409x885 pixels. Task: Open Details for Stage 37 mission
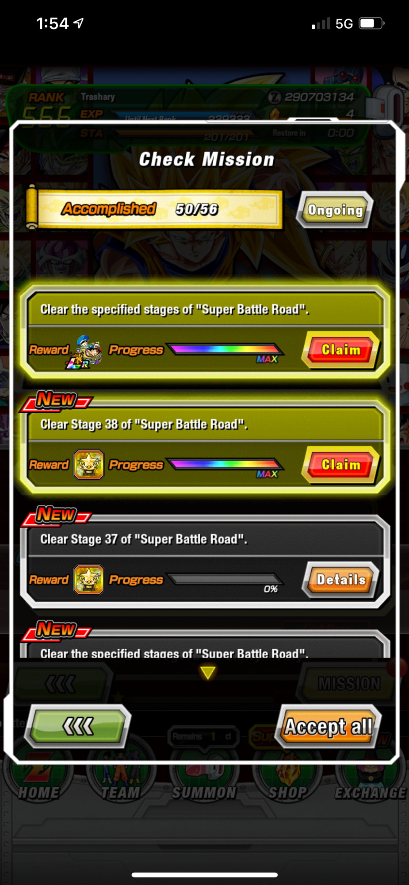[340, 579]
